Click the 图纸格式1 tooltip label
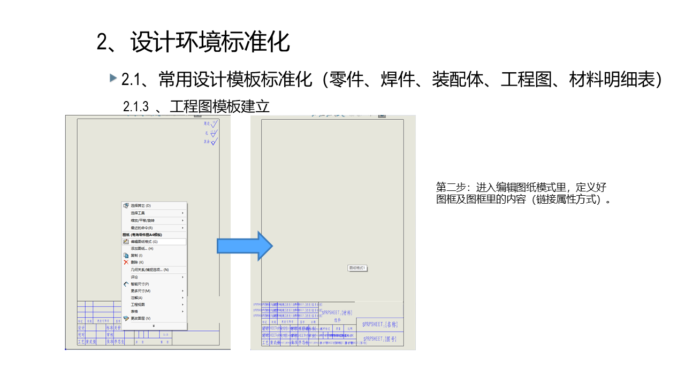The width and height of the screenshot is (685, 385). 358,268
